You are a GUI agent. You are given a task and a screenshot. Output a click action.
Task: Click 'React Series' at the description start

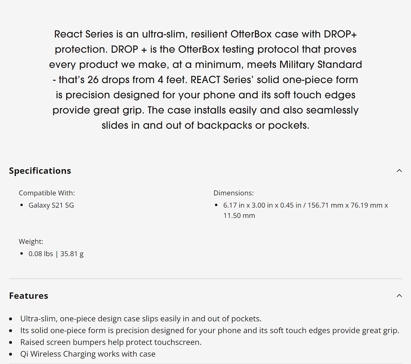click(83, 35)
